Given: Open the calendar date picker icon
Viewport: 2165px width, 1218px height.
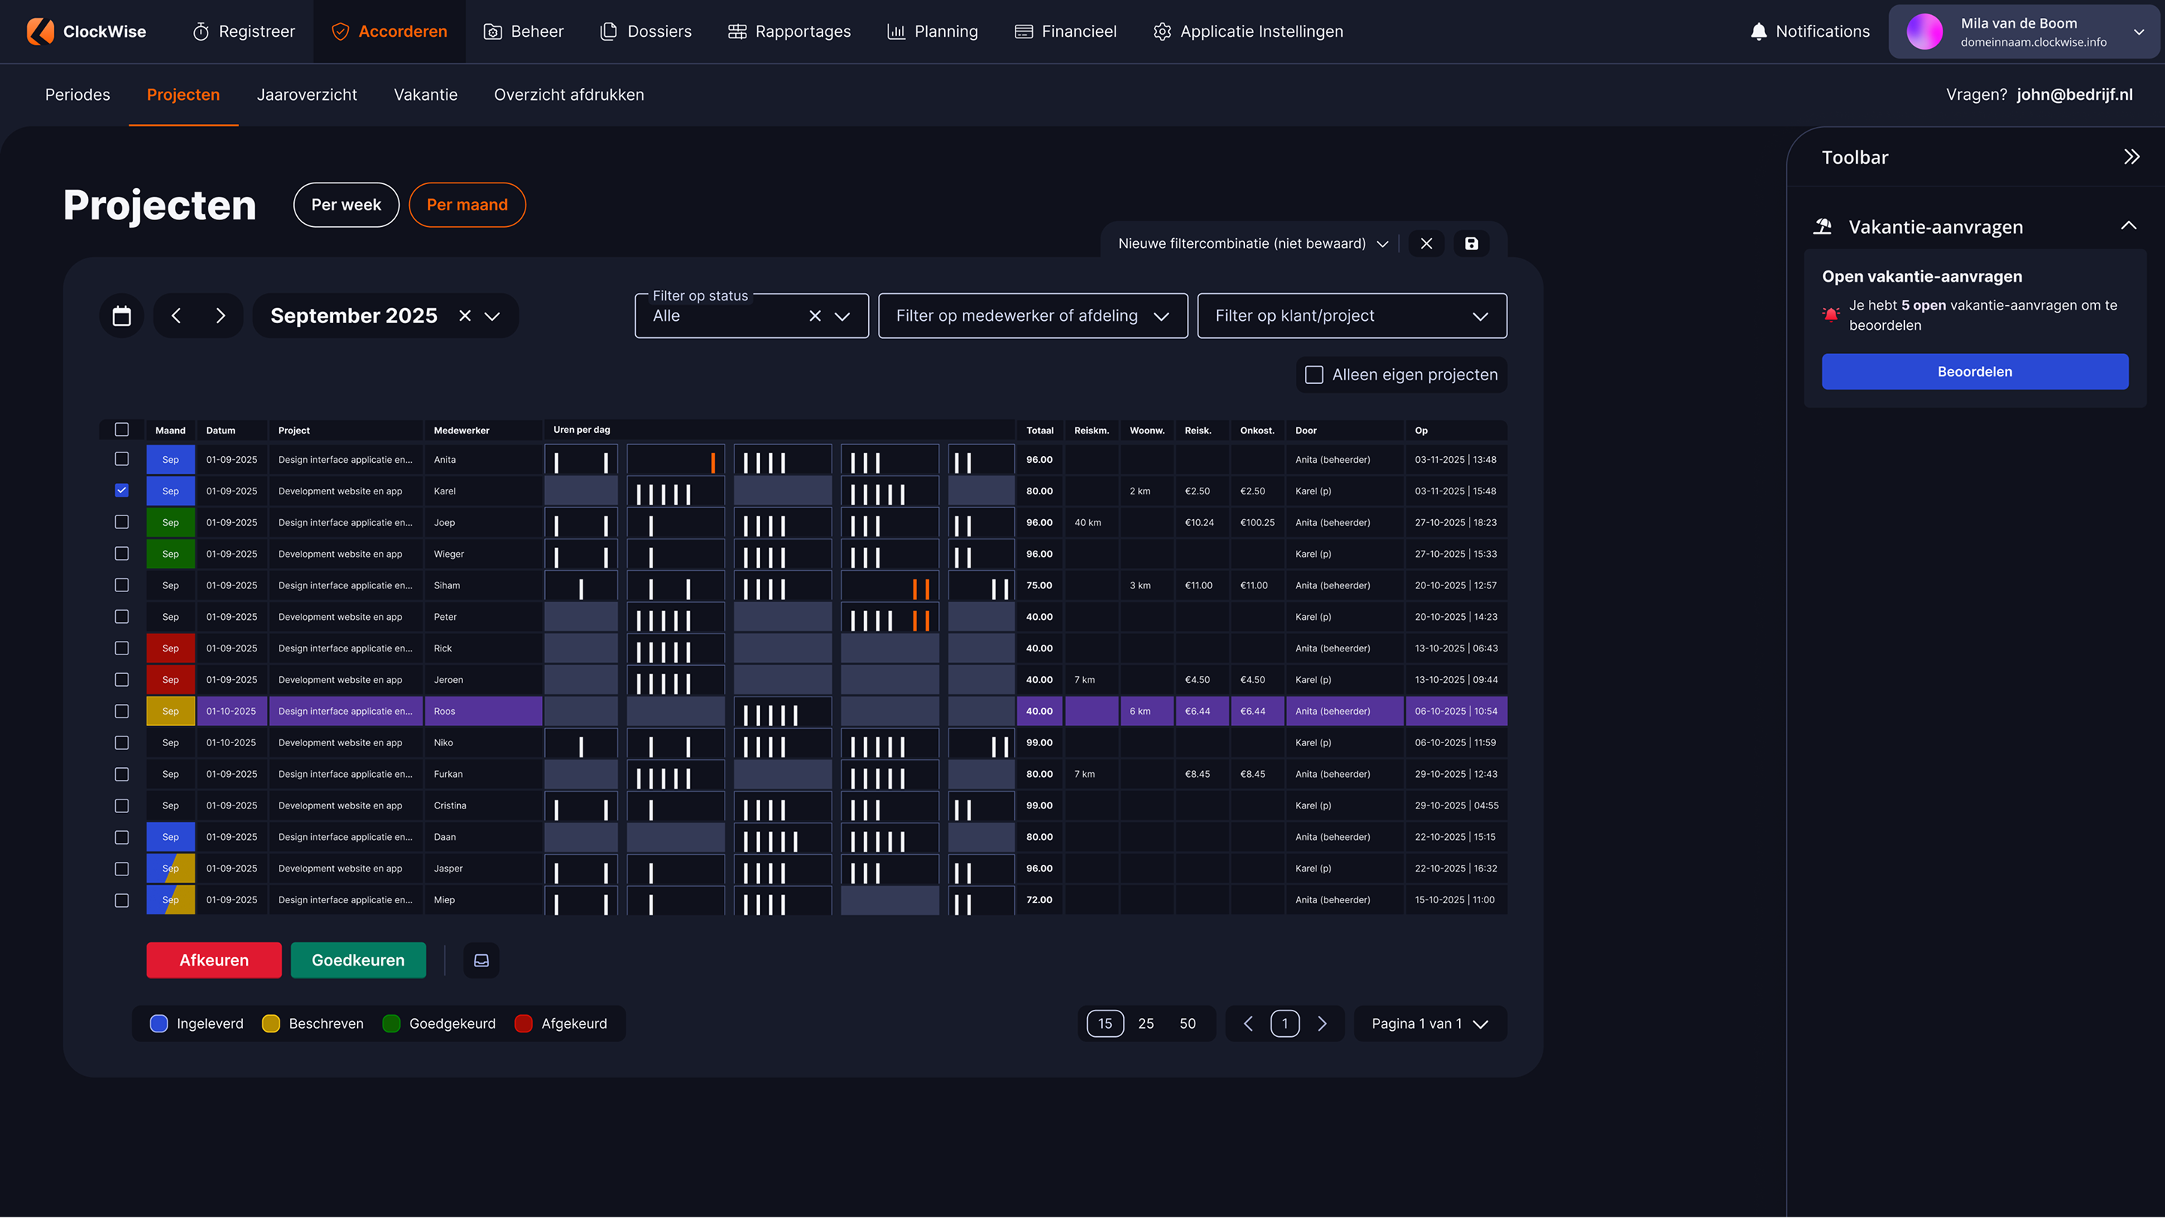Looking at the screenshot, I should point(121,315).
